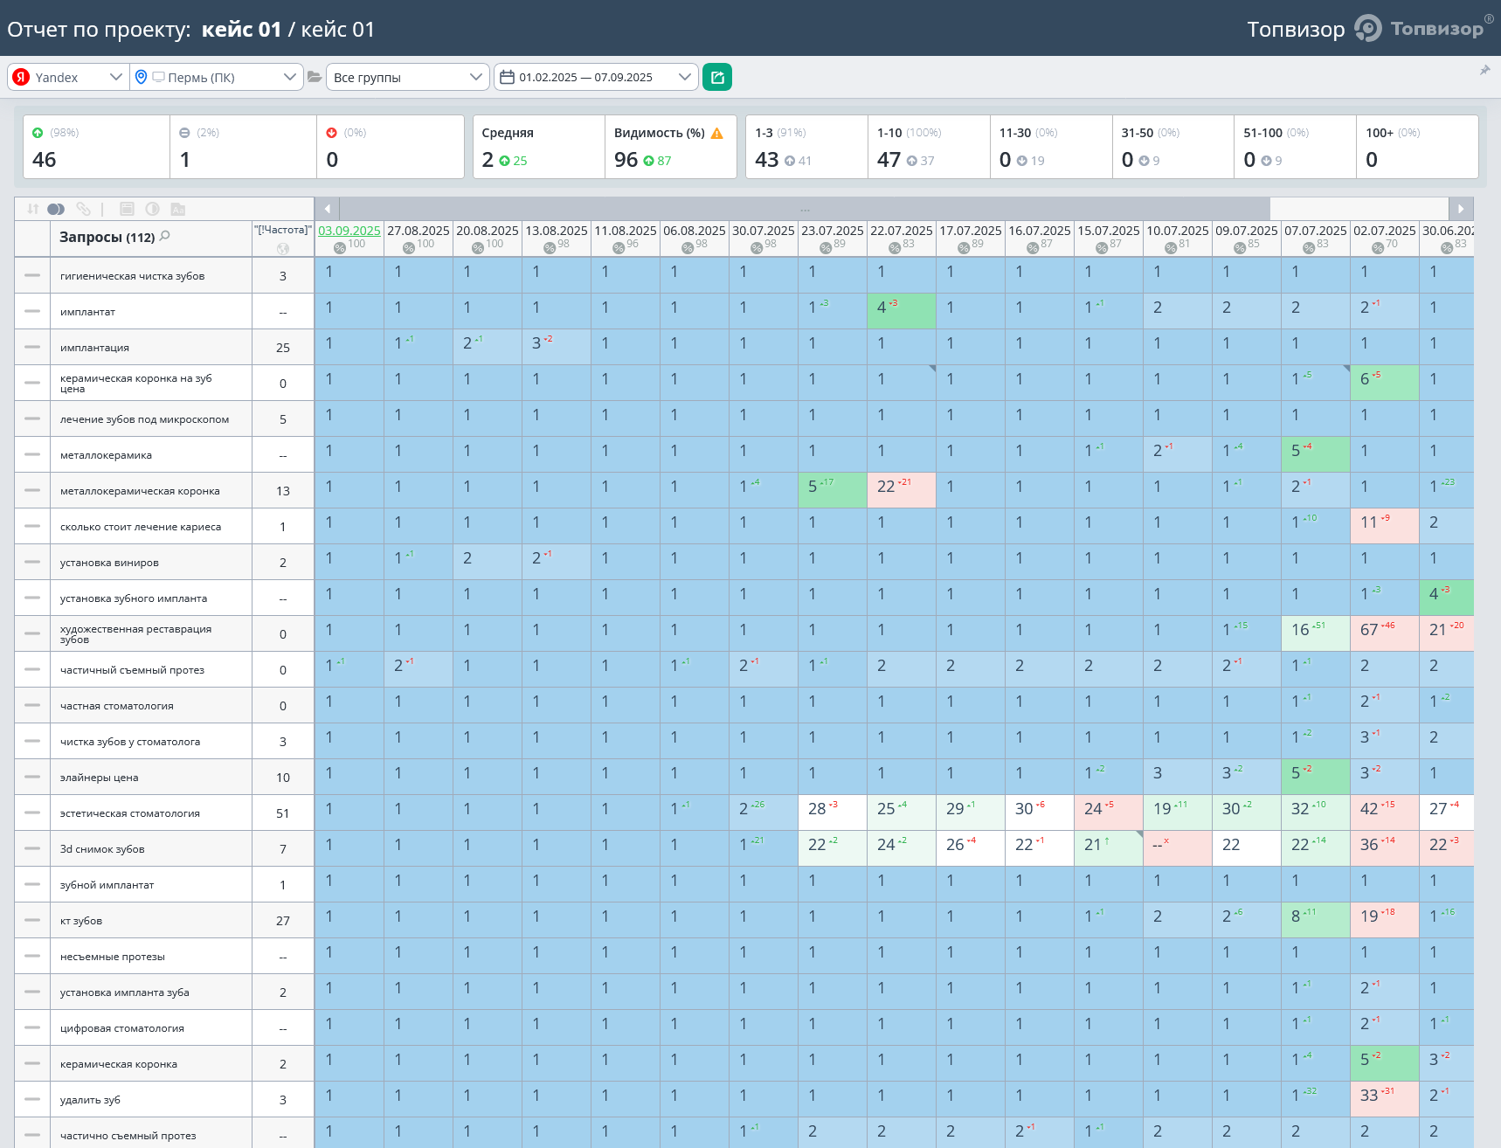Click the grey unchanged positions indicator (2%)
The height and width of the screenshot is (1148, 1501).
[184, 133]
